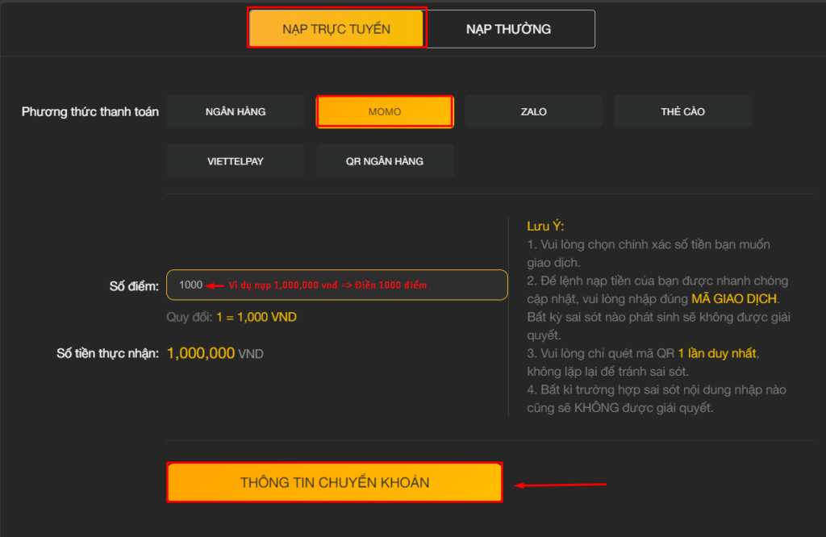Open the NẠP THƯỜNG tab

(509, 29)
